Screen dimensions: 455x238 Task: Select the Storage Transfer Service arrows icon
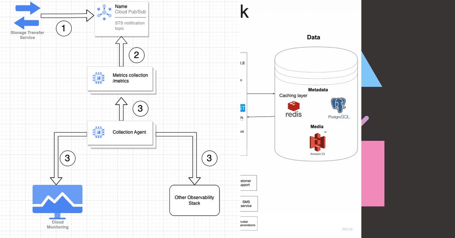[x=27, y=16]
